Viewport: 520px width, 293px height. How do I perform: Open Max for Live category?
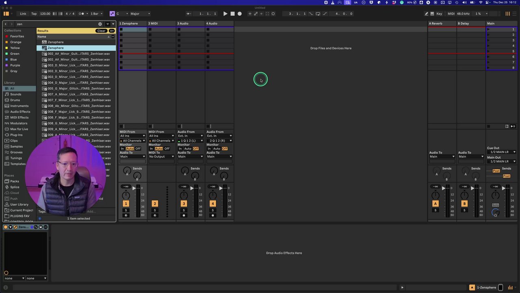pos(19,129)
